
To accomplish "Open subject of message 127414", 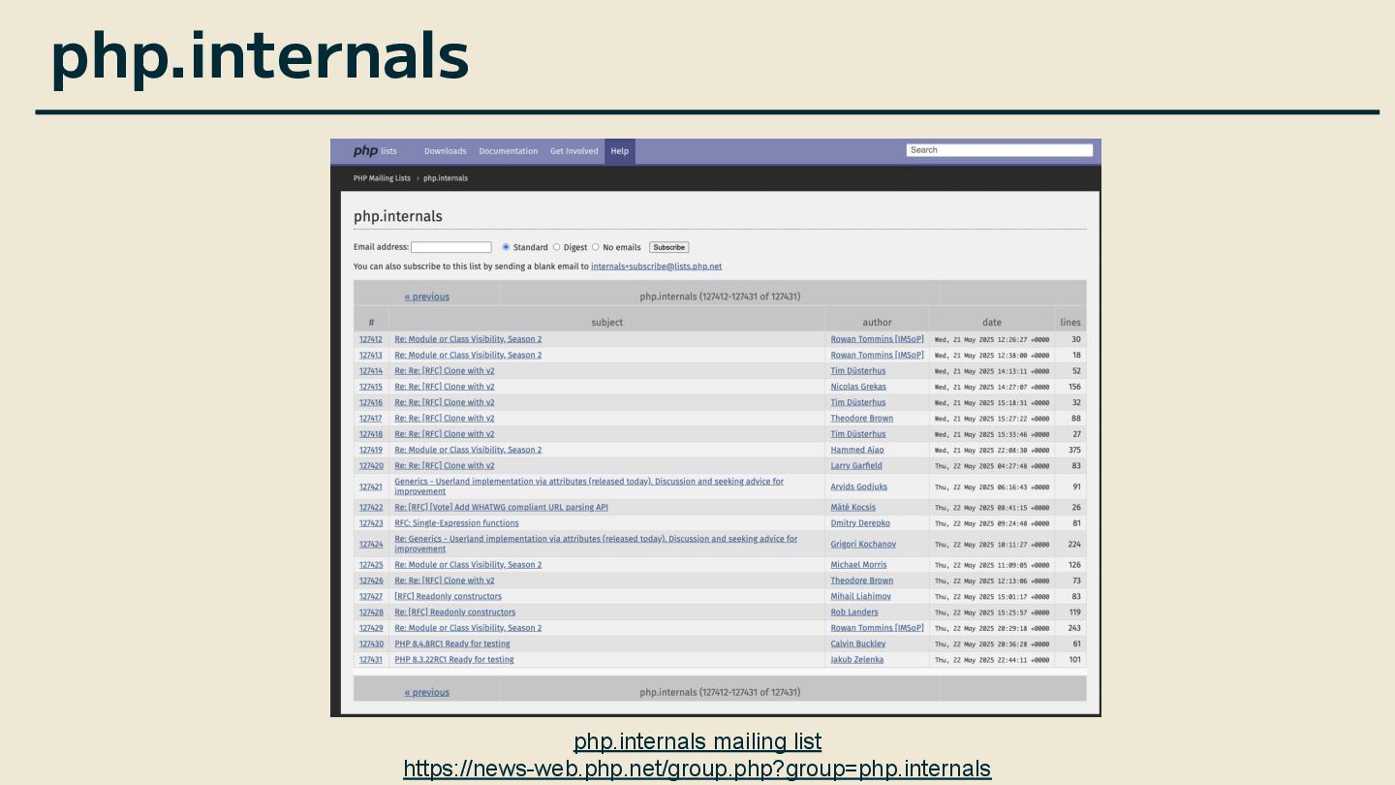I will point(444,370).
